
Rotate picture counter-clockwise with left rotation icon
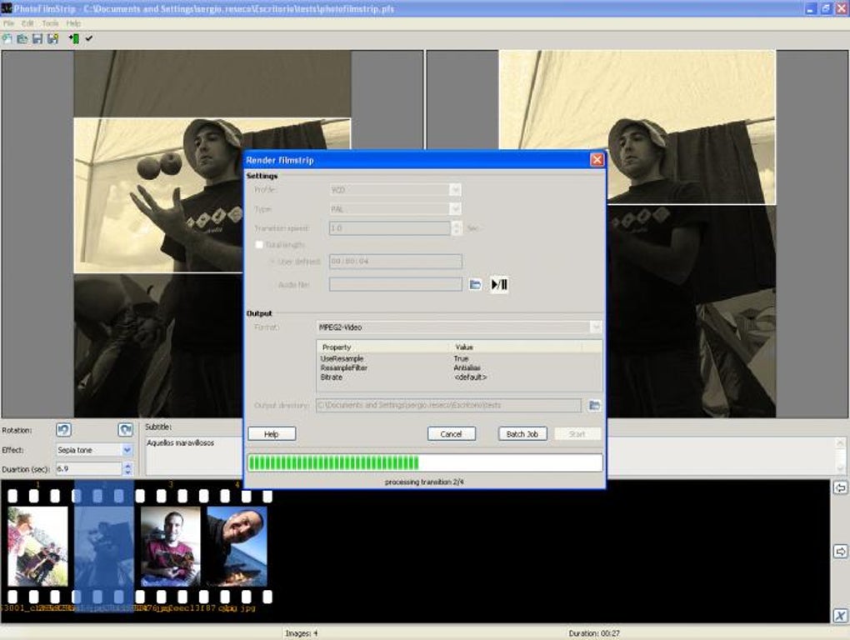63,430
